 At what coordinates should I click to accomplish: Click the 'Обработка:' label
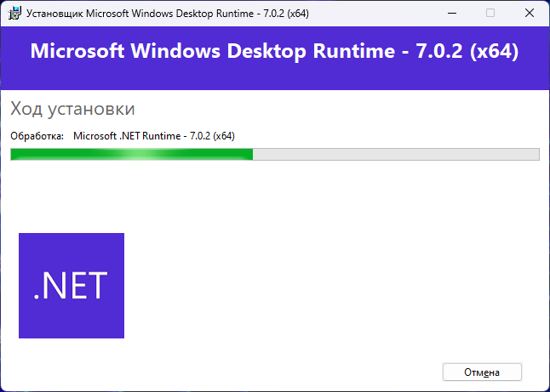pyautogui.click(x=37, y=136)
